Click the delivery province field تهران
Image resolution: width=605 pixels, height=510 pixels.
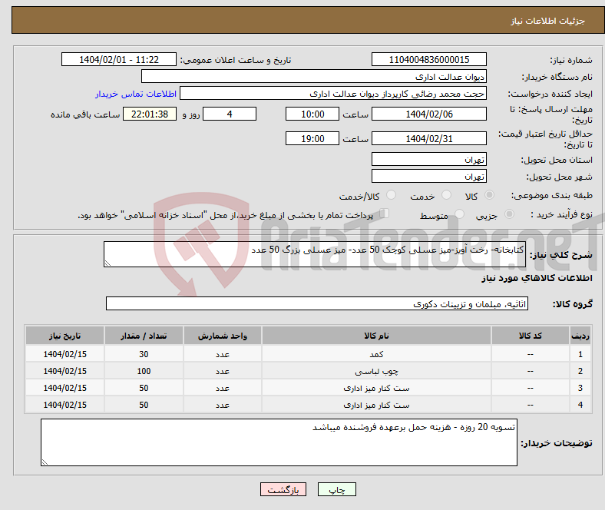[428, 159]
